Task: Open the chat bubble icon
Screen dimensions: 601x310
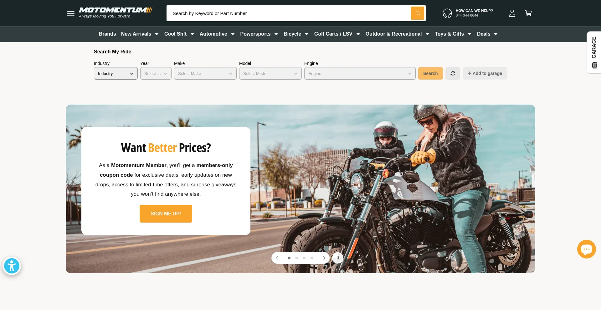Action: (x=586, y=249)
